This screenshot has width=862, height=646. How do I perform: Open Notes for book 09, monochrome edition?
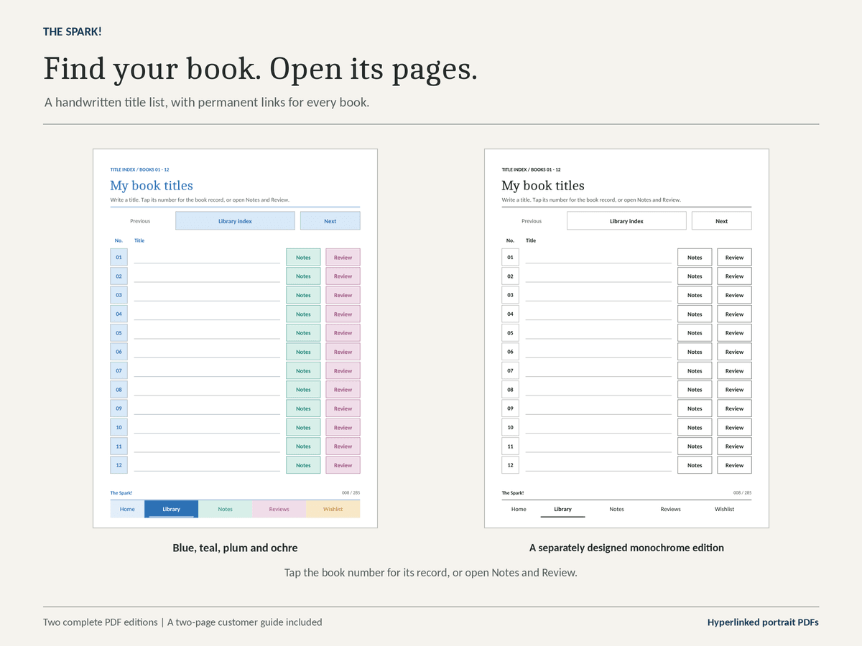695,408
